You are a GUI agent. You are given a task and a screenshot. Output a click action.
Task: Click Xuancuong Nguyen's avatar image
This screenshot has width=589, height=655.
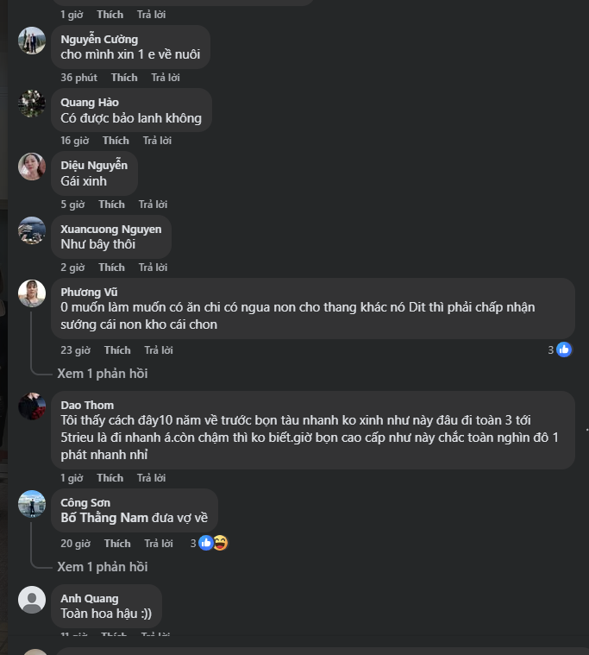[x=32, y=230]
